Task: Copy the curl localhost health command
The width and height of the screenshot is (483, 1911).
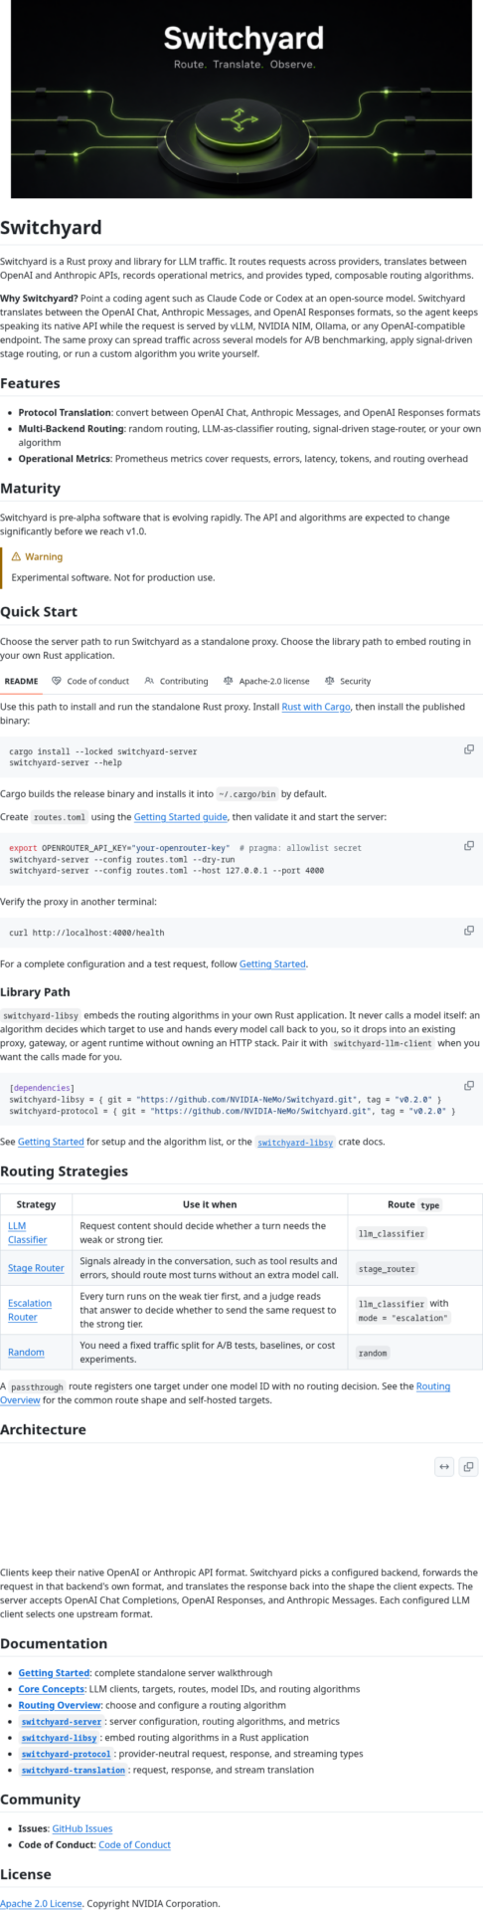Action: 469,930
